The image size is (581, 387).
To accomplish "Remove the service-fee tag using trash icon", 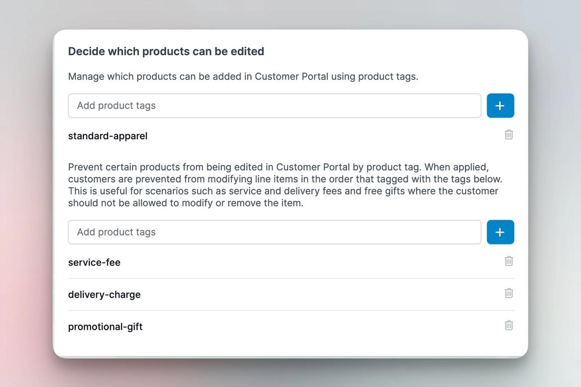I will pyautogui.click(x=508, y=260).
